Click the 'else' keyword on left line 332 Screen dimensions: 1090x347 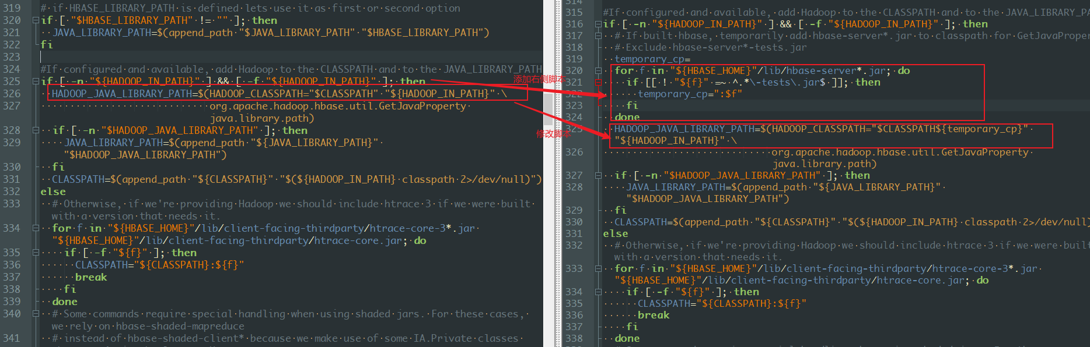53,192
